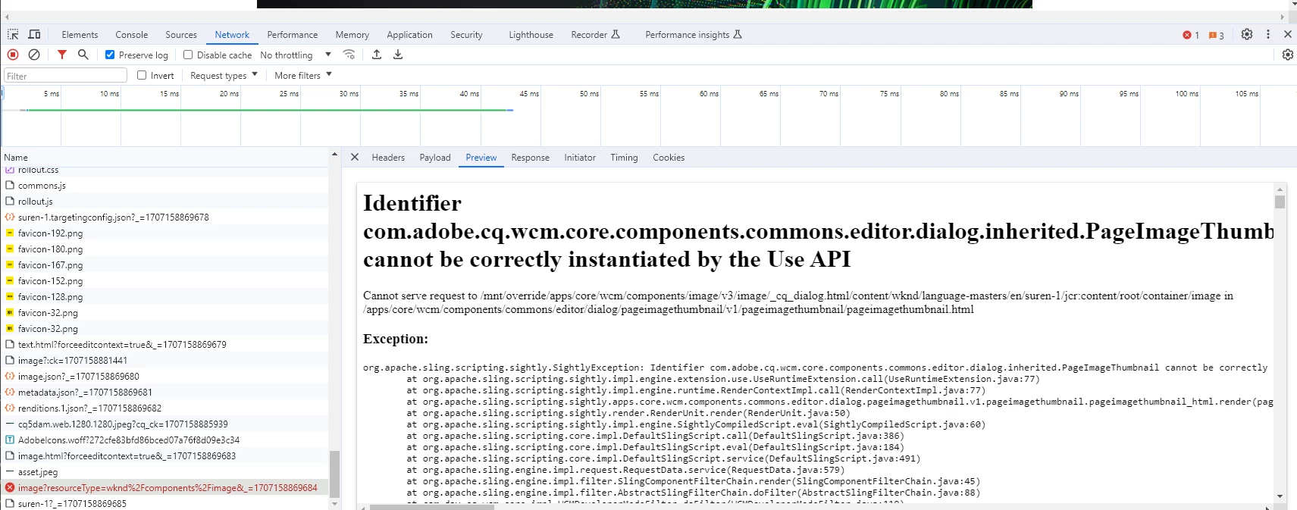The height and width of the screenshot is (510, 1297).
Task: Select suren-1.targetingconfig.json request
Action: tap(164, 217)
